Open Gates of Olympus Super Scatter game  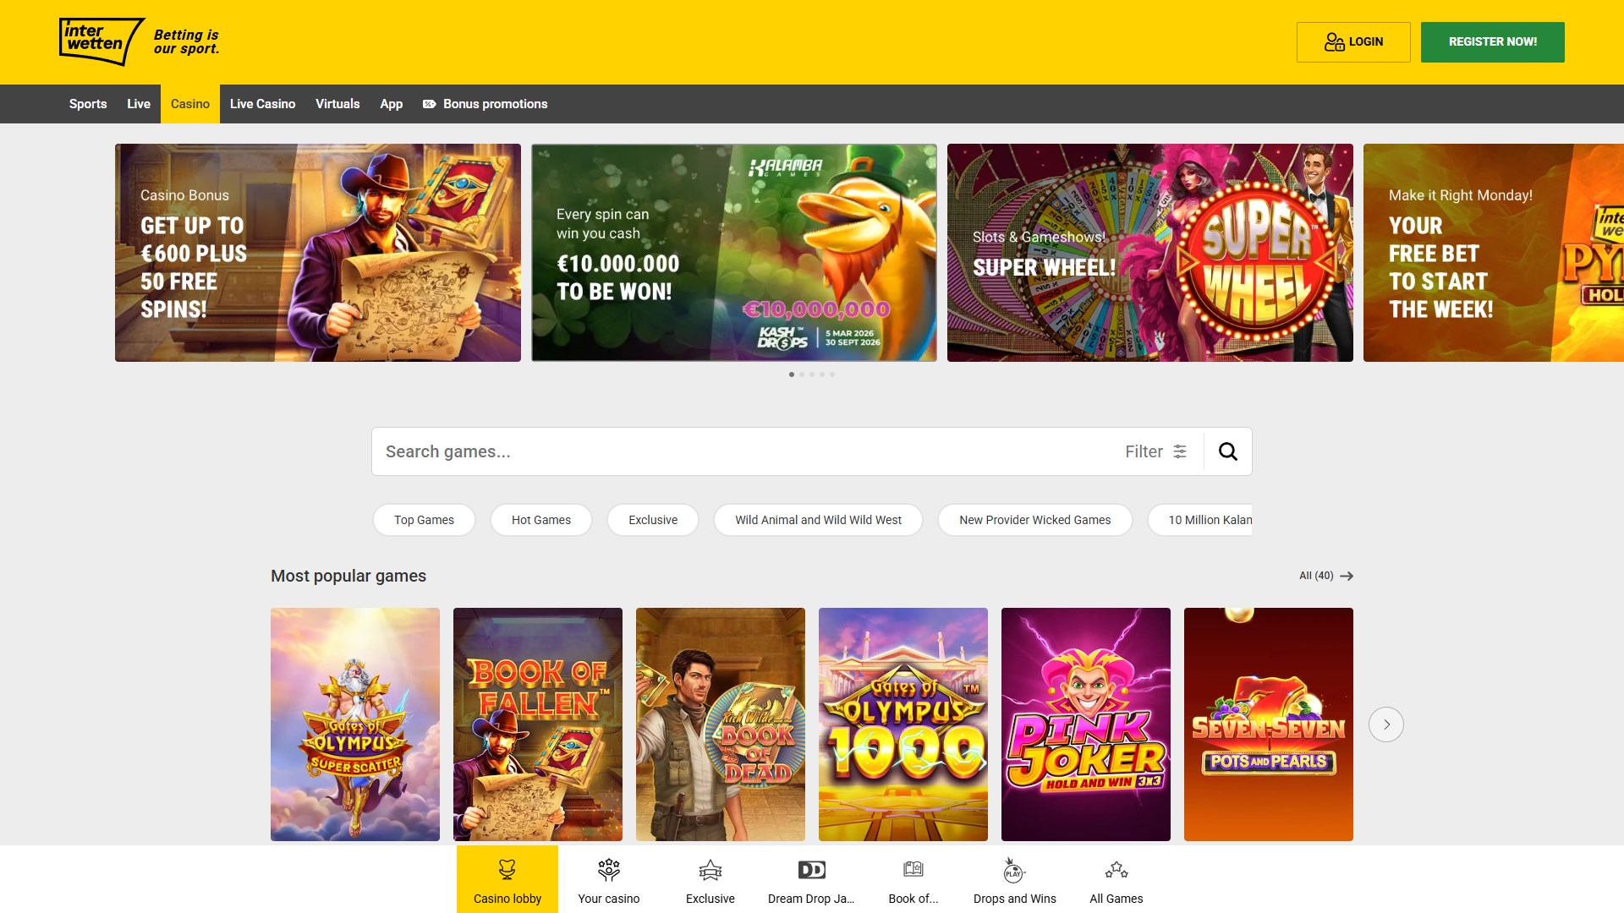pyautogui.click(x=355, y=724)
